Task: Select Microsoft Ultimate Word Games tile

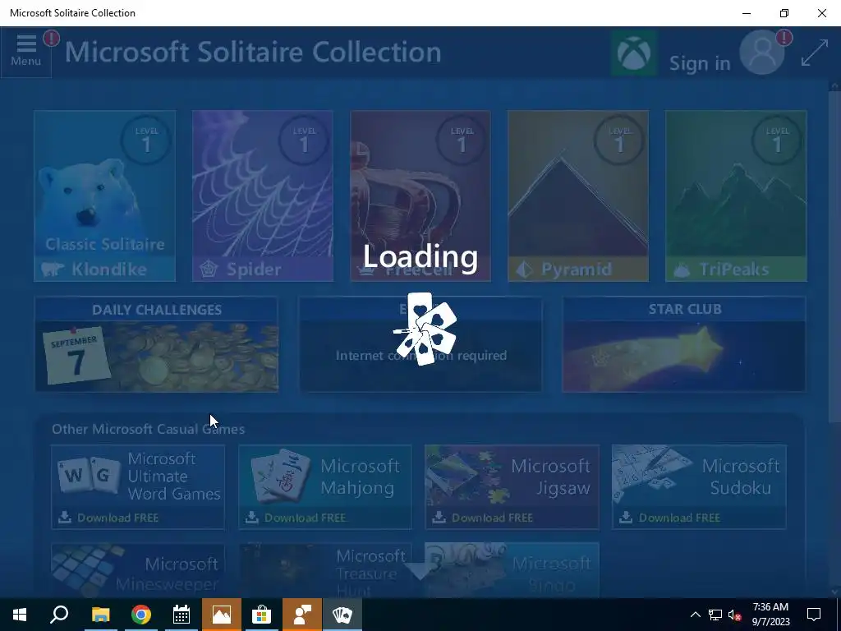Action: tap(138, 486)
